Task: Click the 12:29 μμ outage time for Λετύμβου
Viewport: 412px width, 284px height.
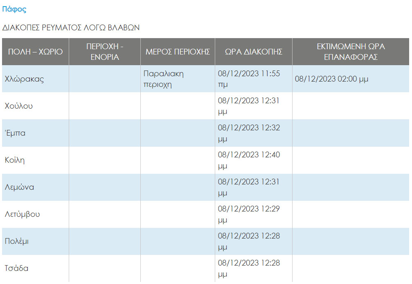Action: (249, 214)
